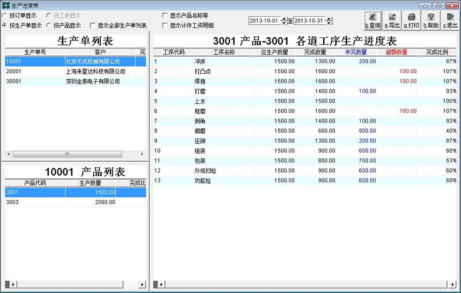The image size is (461, 293).
Task: Select production order 30001 row
Action: pos(75,81)
